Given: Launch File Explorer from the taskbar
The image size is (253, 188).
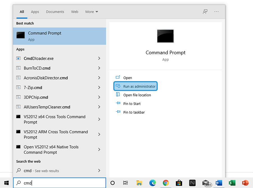Looking at the screenshot, I should click(x=139, y=183).
